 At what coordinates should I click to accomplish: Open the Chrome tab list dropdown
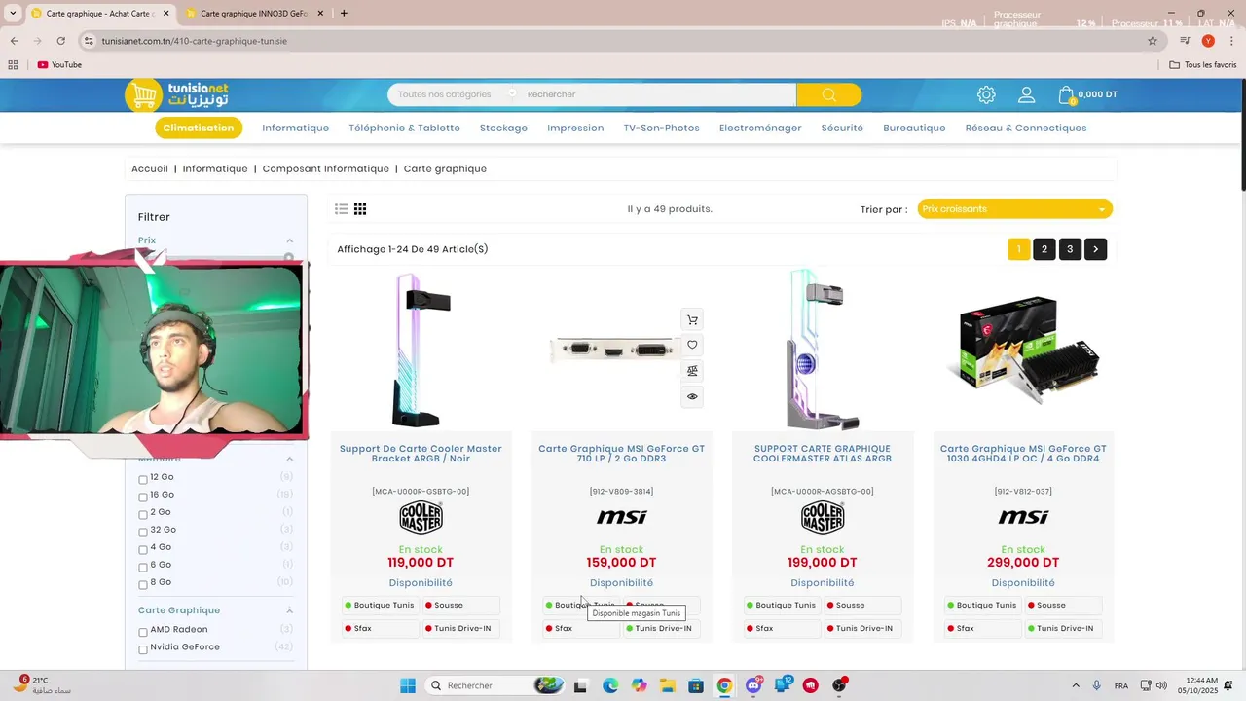click(12, 14)
